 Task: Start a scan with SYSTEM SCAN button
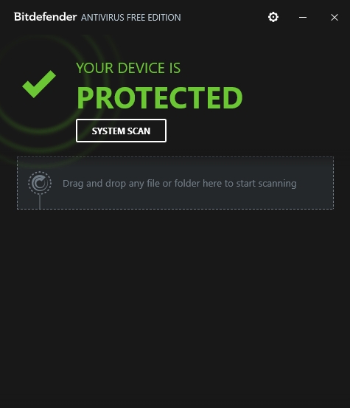(x=121, y=131)
